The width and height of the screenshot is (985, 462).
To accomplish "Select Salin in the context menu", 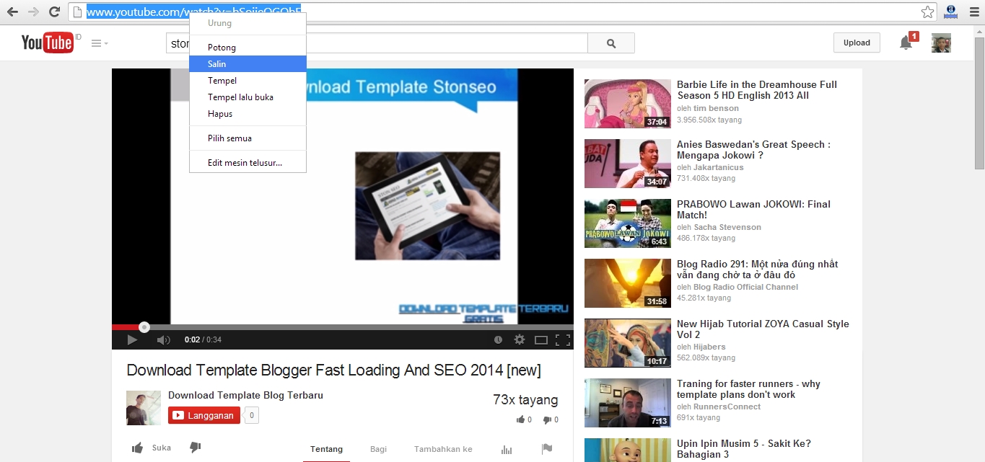I will click(x=248, y=64).
